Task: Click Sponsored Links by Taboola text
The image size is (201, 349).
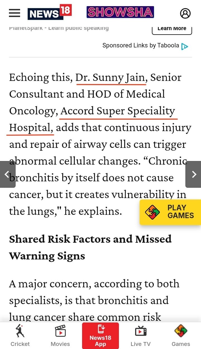Action: [141, 45]
